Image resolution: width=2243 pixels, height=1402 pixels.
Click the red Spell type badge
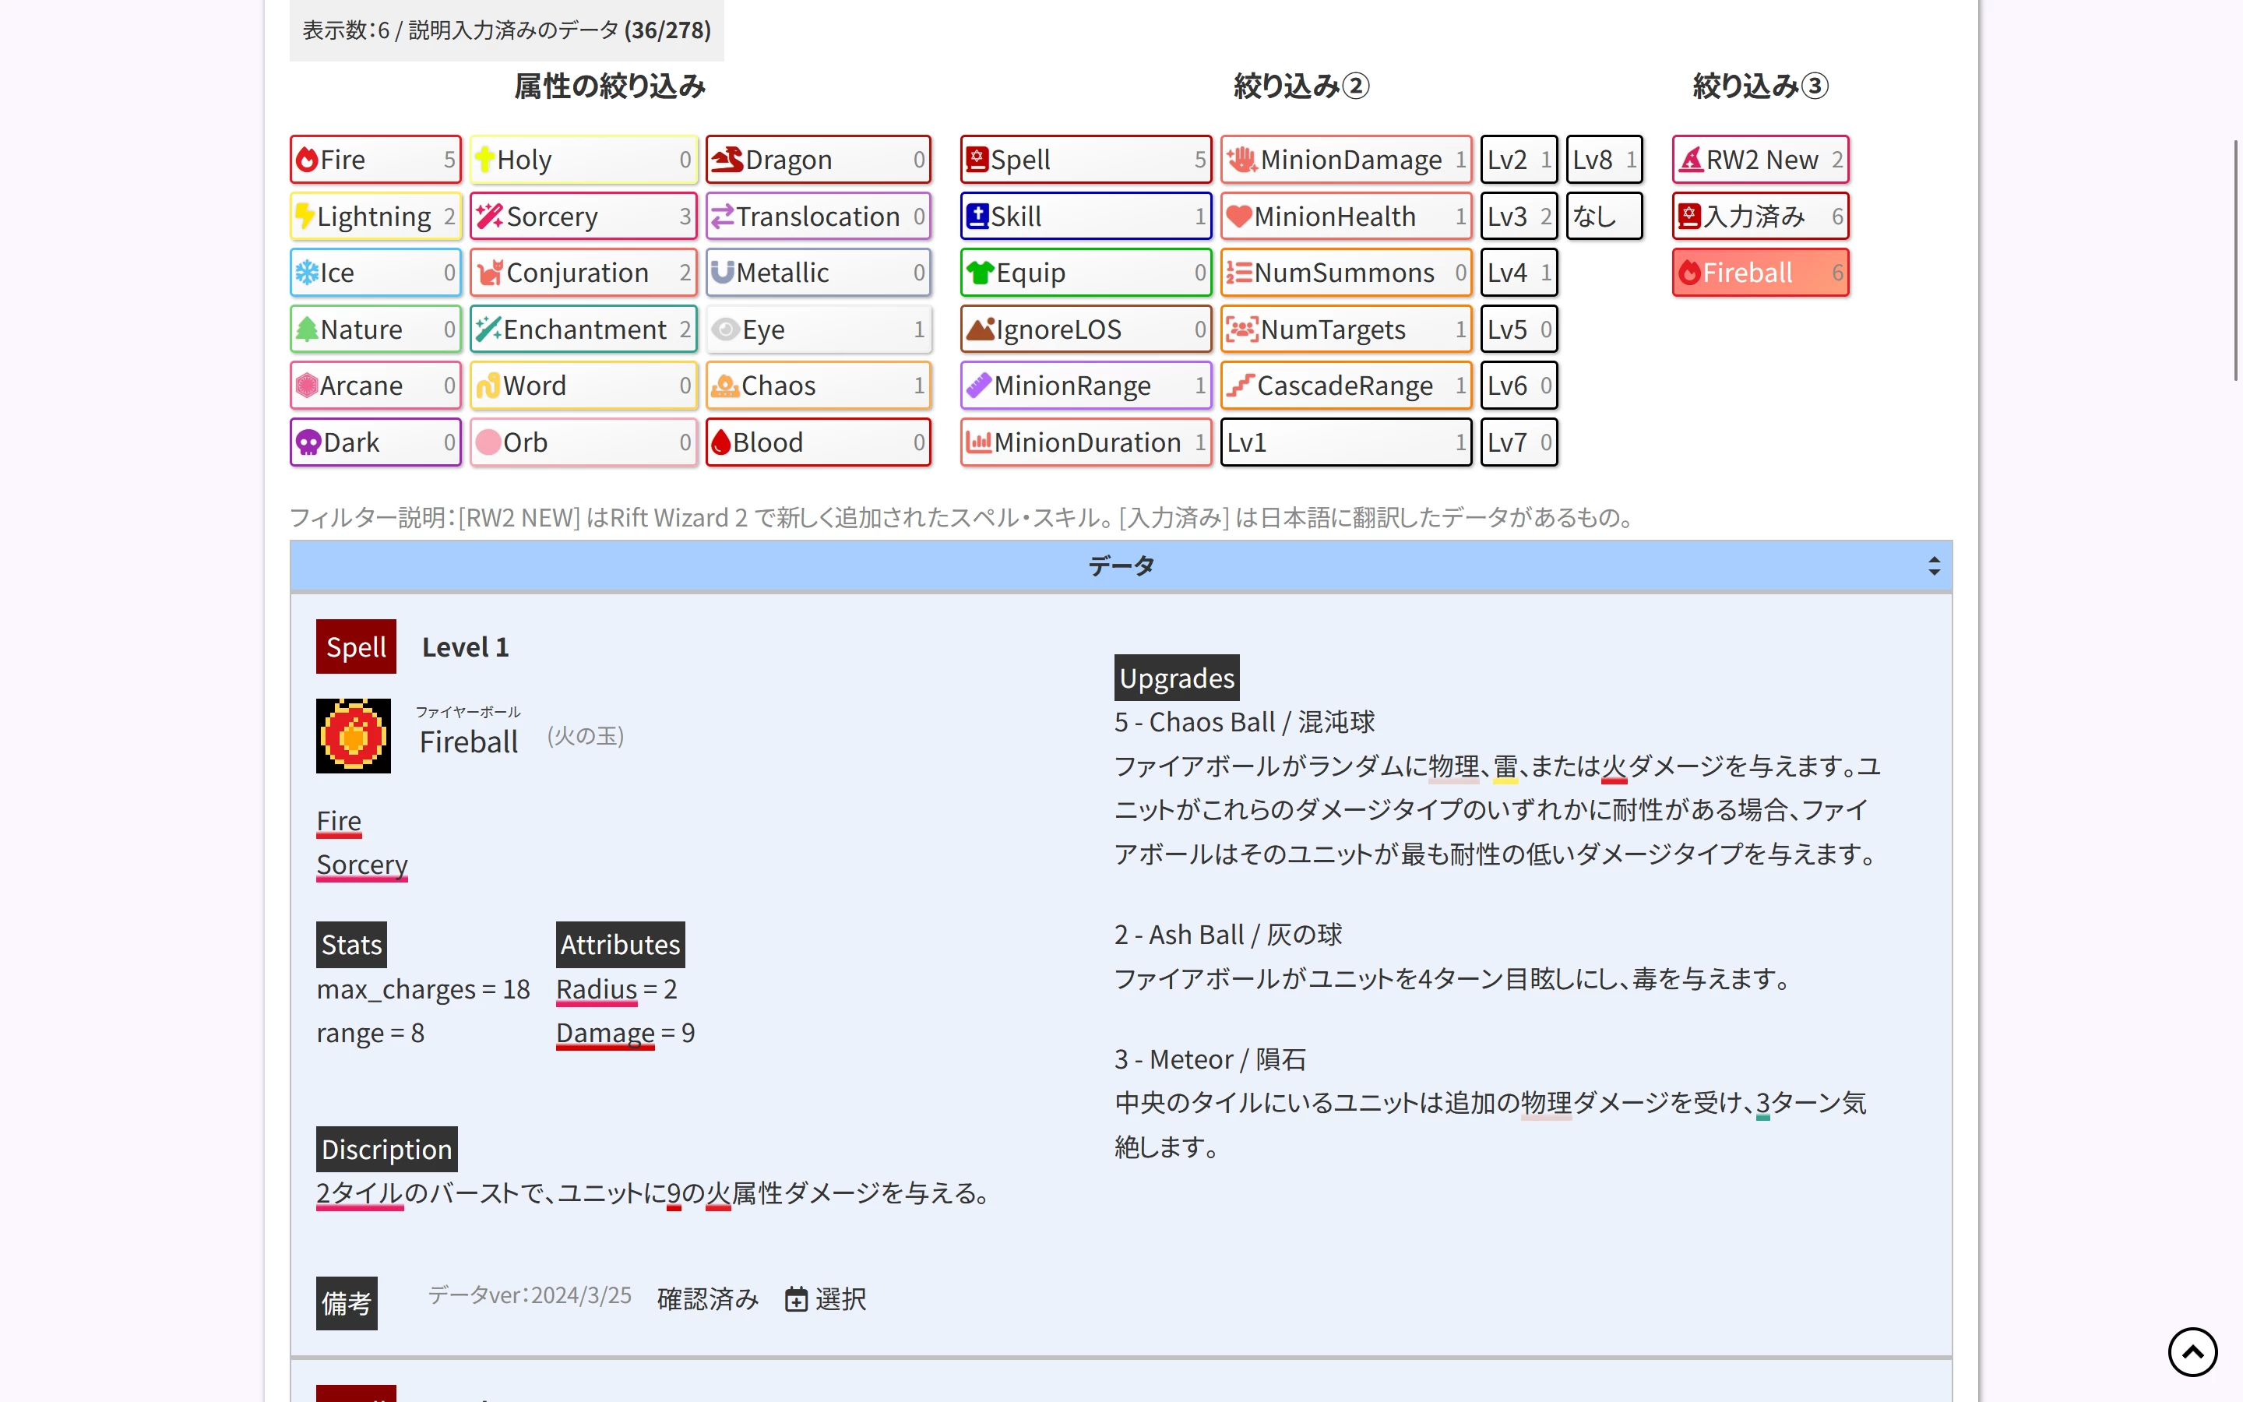tap(356, 646)
